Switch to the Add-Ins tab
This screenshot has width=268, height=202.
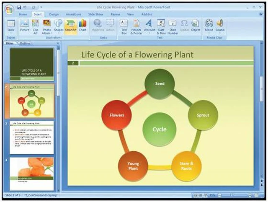147,14
